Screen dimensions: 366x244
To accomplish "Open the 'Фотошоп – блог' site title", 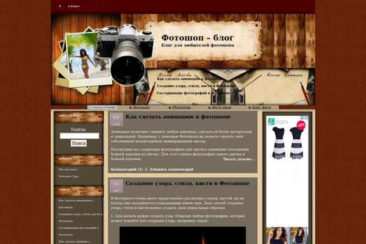I will (198, 37).
